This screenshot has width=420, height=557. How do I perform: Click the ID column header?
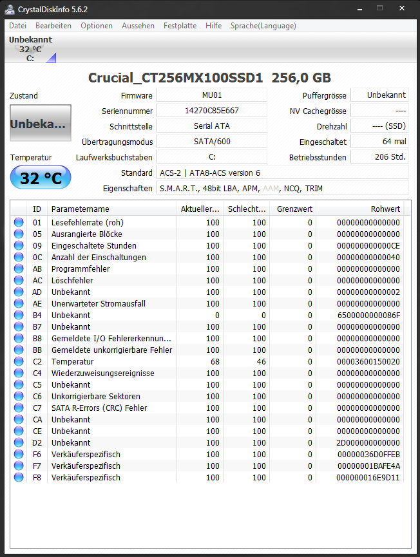point(37,209)
